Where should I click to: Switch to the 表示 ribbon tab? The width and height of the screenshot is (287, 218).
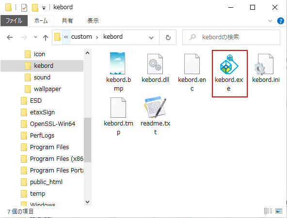93,21
